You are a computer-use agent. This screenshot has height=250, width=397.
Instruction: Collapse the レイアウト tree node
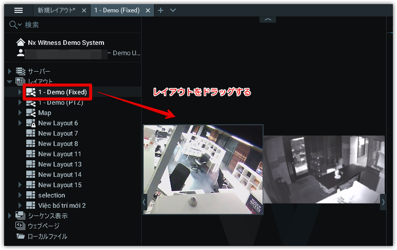click(9, 81)
